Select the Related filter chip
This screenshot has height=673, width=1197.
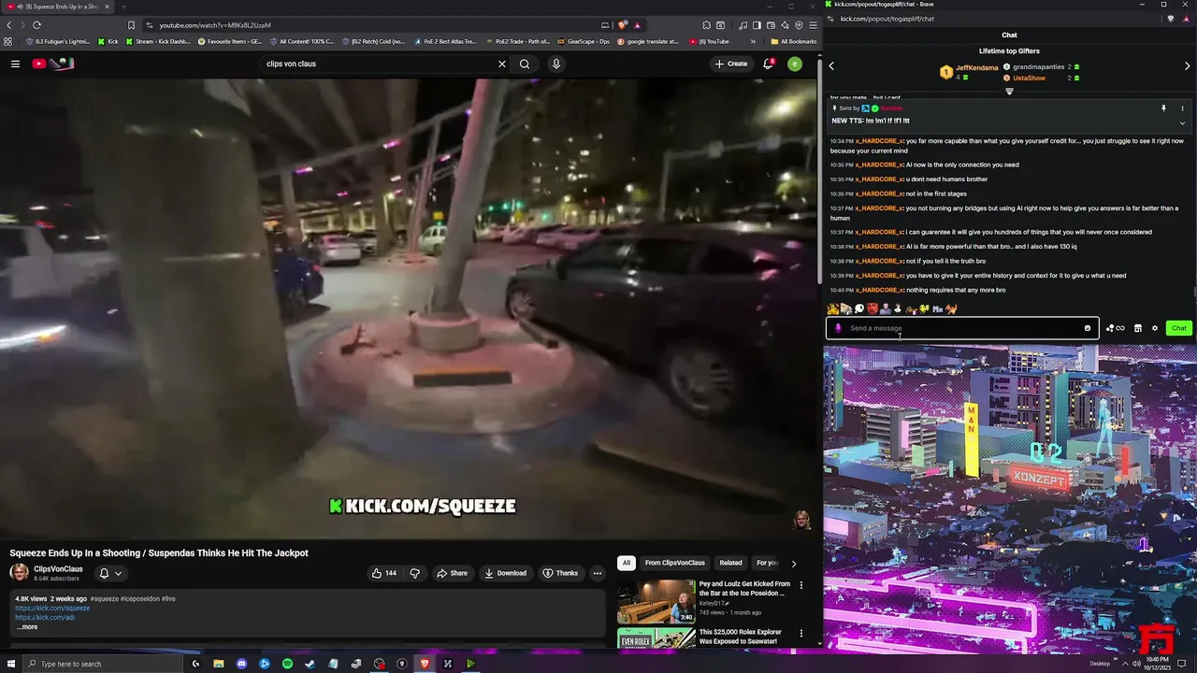[730, 563]
